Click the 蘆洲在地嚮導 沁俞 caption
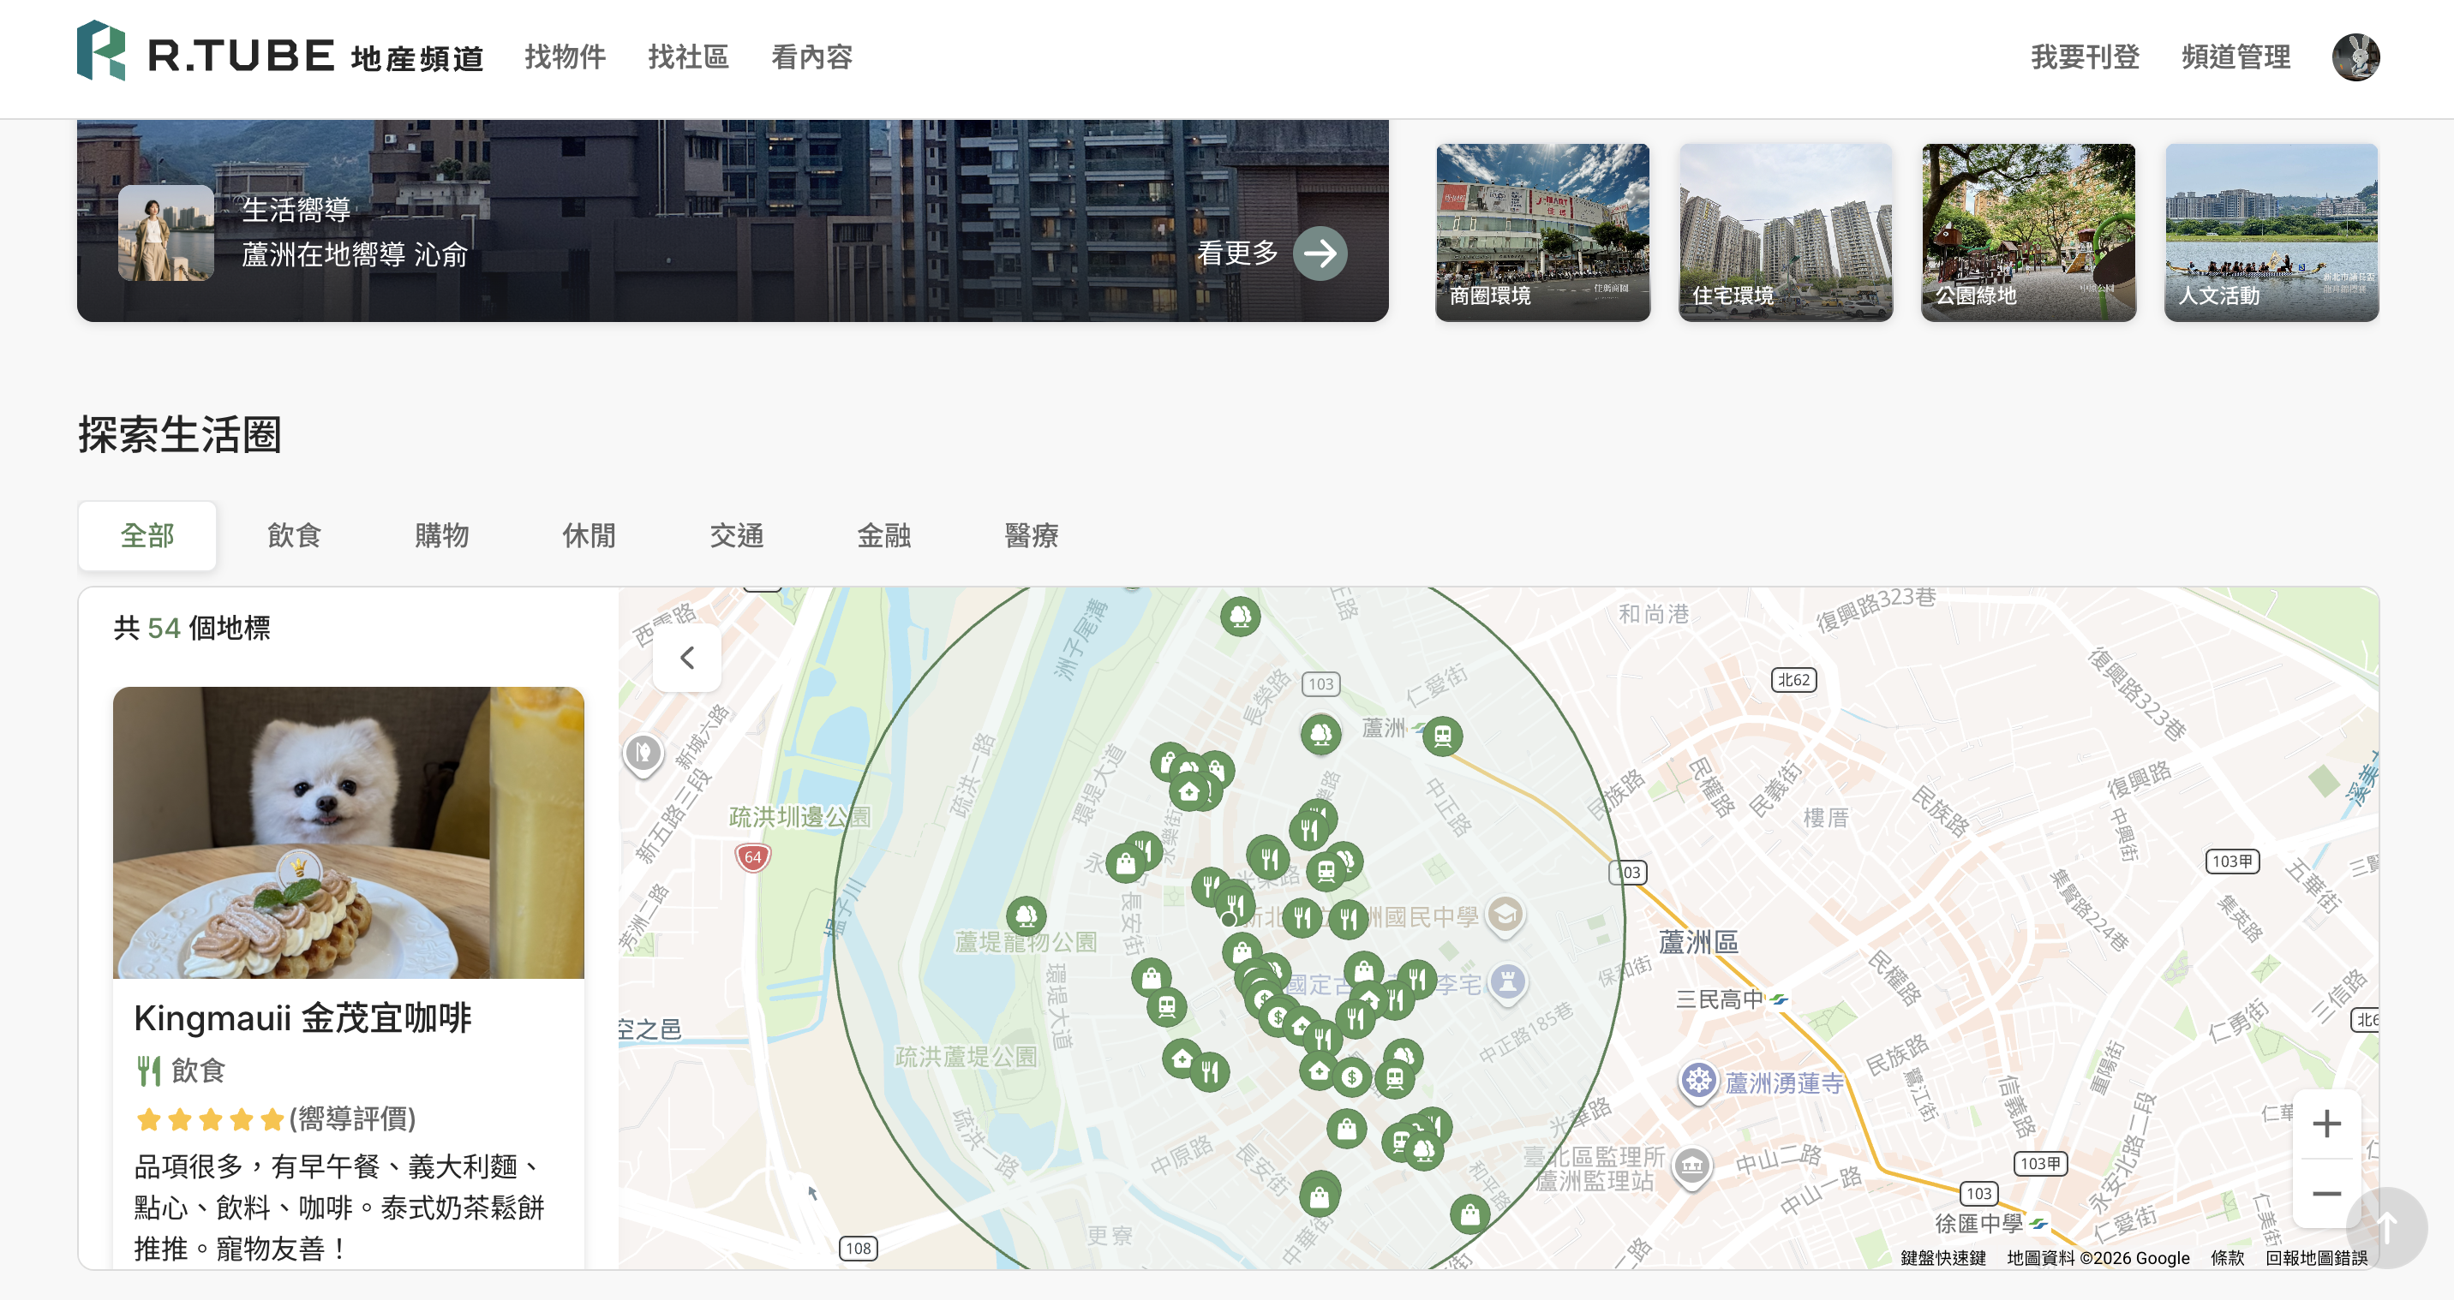This screenshot has height=1300, width=2454. coord(355,254)
